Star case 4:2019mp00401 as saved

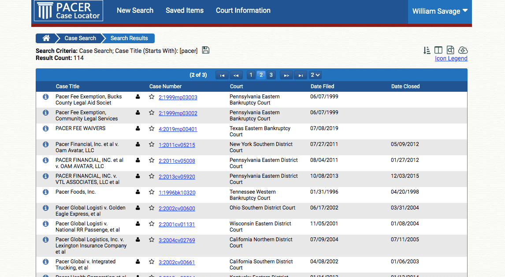pos(152,128)
